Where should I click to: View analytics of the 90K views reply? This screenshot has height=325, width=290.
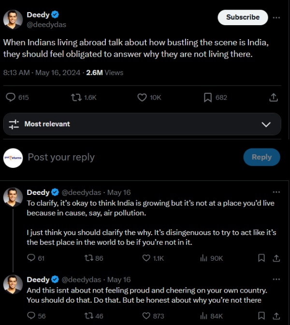tap(204, 258)
